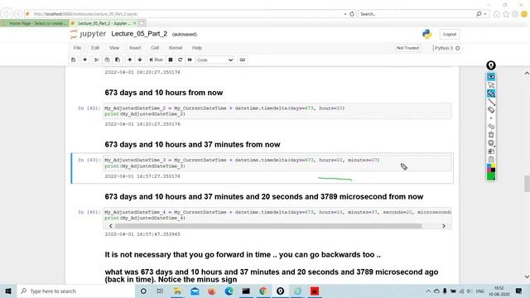Click the Not Trusted button
Screen dimensions: 530x298
407,48
